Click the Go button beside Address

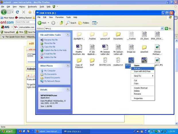168,29
